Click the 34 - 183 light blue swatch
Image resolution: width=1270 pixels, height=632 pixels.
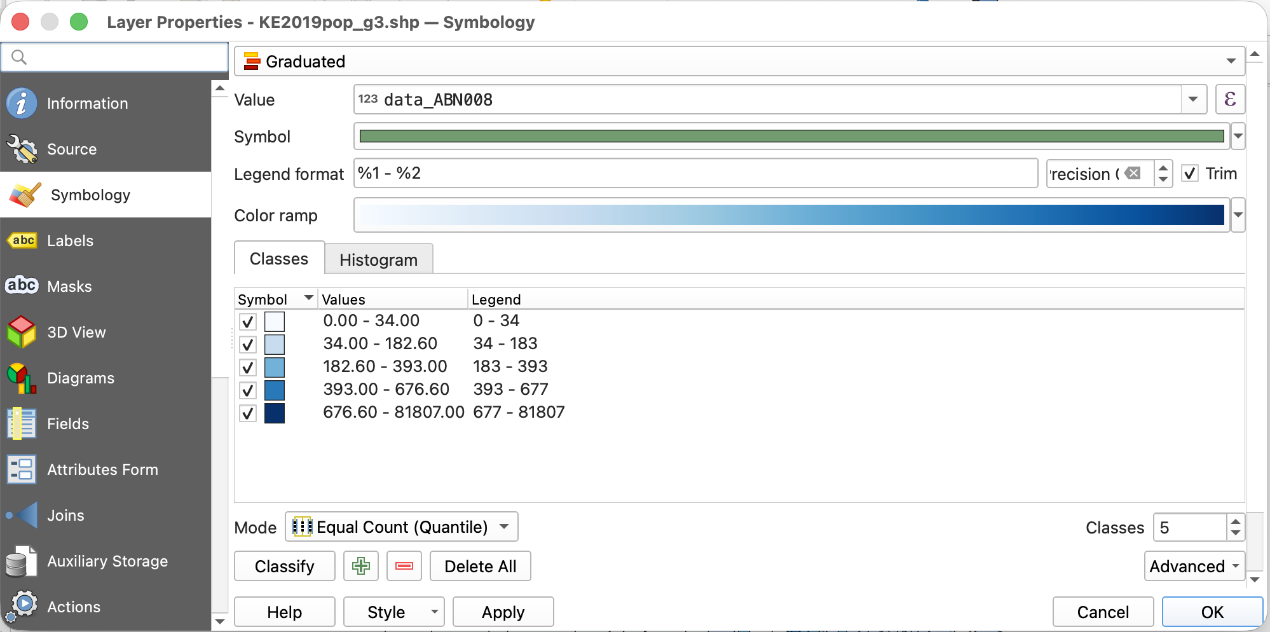click(275, 345)
